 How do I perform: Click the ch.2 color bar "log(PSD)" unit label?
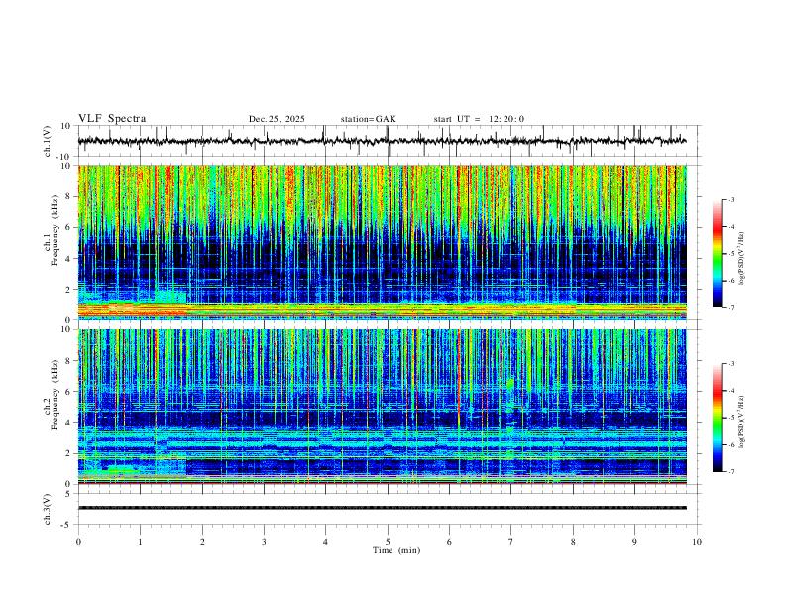tap(742, 422)
